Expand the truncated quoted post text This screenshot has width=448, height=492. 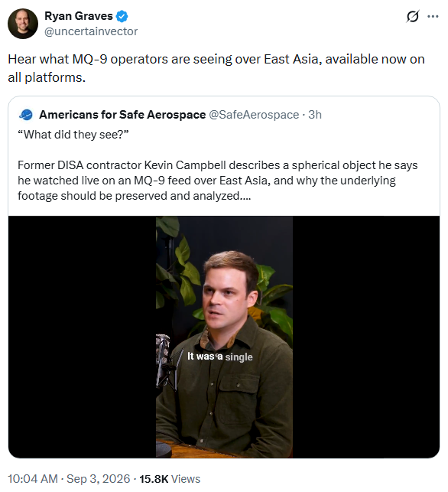[x=245, y=196]
